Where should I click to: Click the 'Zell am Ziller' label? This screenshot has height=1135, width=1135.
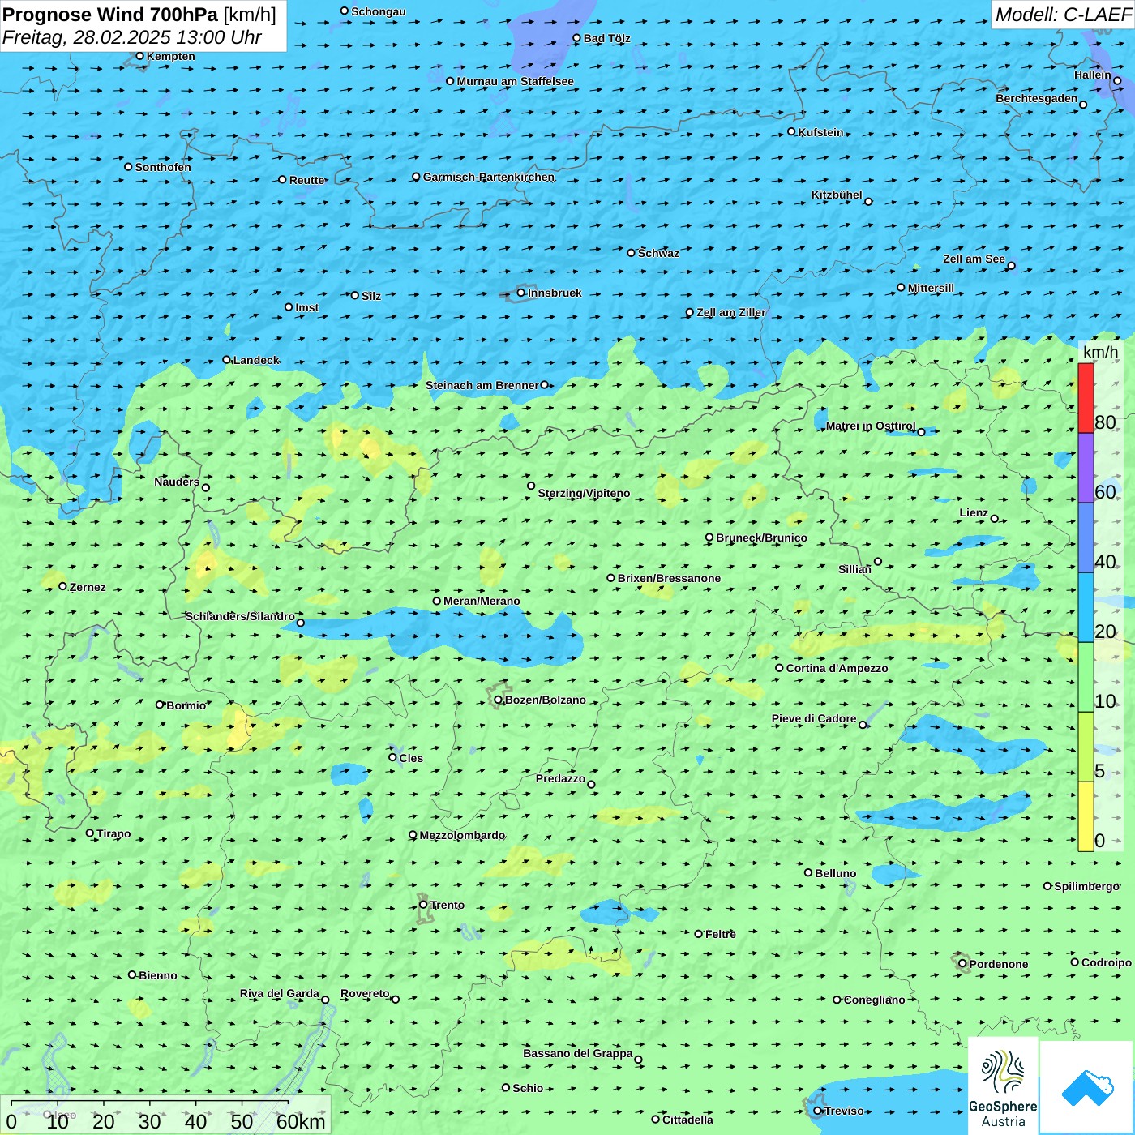click(x=730, y=312)
